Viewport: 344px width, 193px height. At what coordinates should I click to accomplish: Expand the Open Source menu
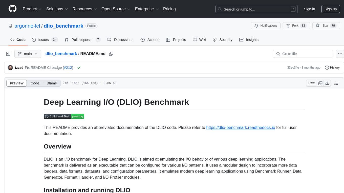116,9
